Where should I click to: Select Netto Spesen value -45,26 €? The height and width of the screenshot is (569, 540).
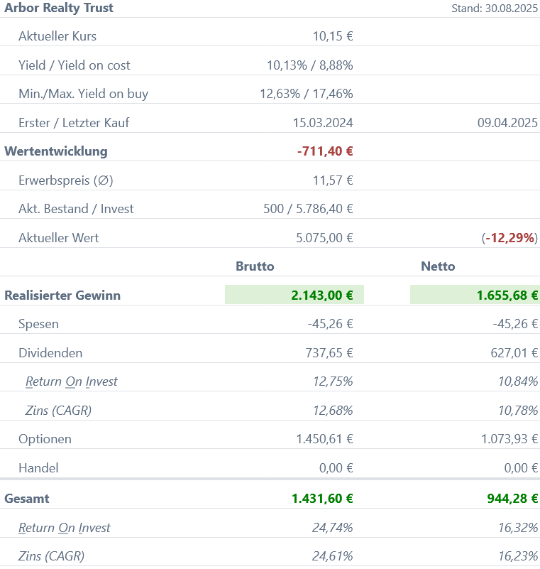point(515,324)
